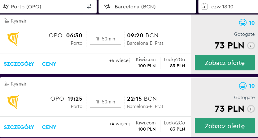Click the calendar icon next to czw 18.10

pyautogui.click(x=204, y=6)
